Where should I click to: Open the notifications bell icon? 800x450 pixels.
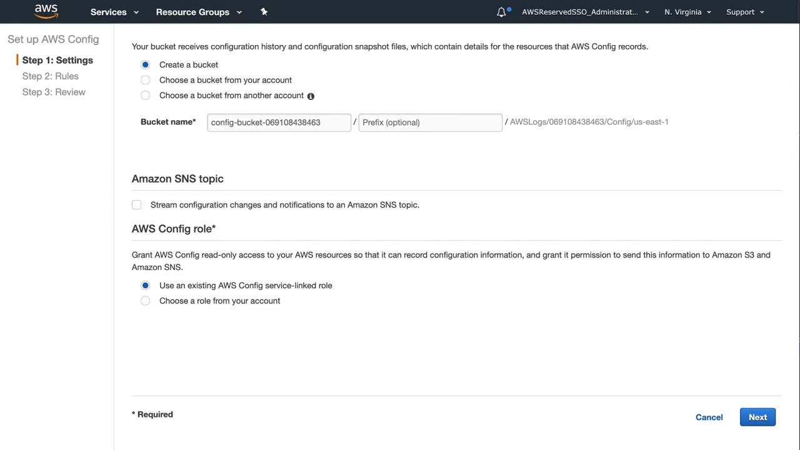[x=501, y=12]
